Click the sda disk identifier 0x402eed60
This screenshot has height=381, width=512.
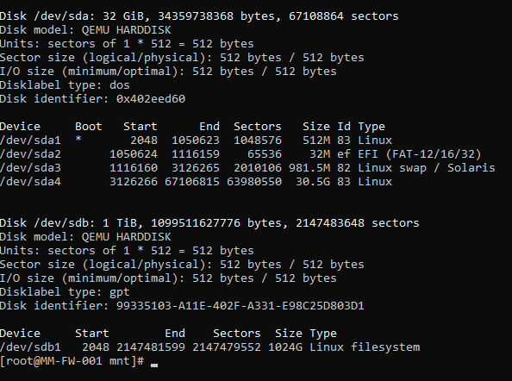tap(151, 99)
